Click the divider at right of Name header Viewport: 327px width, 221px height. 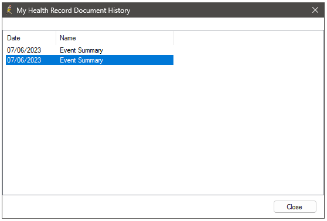click(173, 38)
